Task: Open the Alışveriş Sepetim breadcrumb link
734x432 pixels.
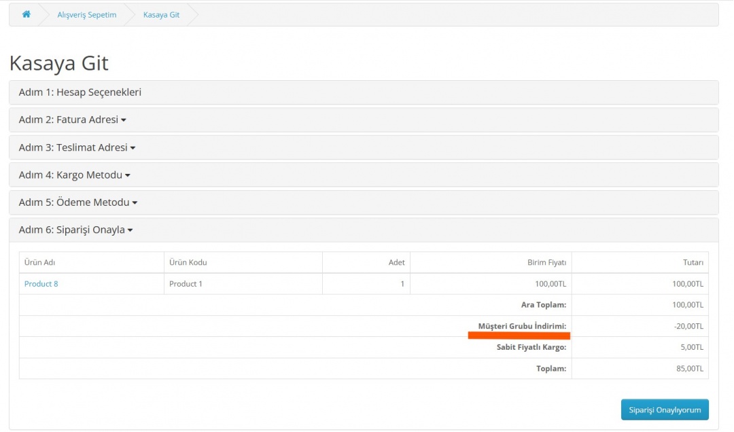Action: point(87,15)
